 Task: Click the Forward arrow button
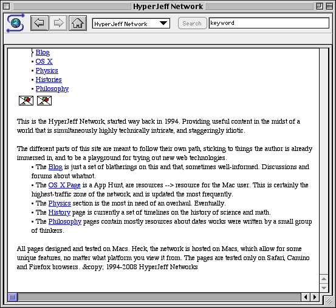coord(58,23)
